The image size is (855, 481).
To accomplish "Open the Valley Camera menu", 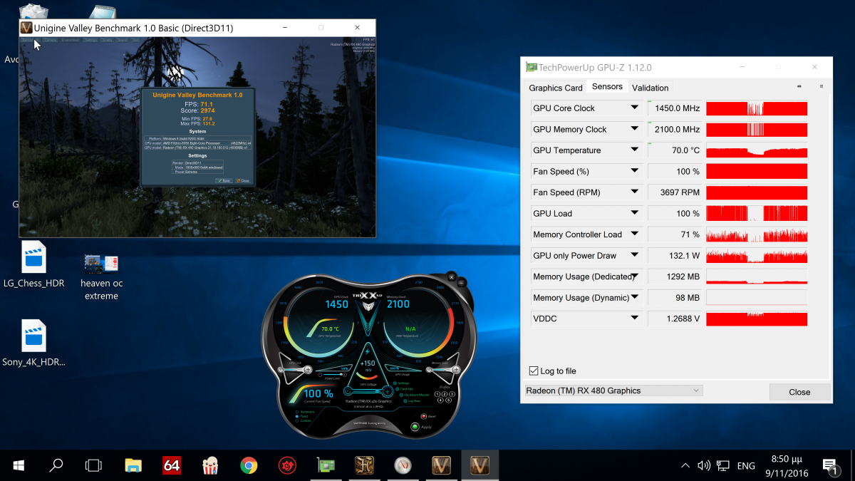I will tap(51, 40).
